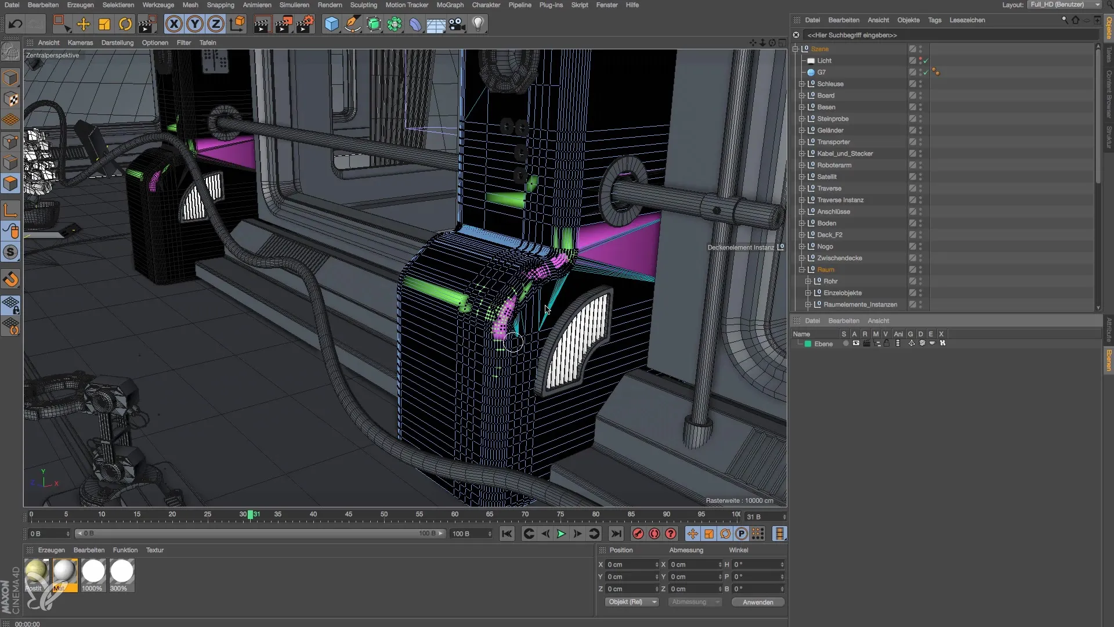Open the Sculpting menu

364,5
